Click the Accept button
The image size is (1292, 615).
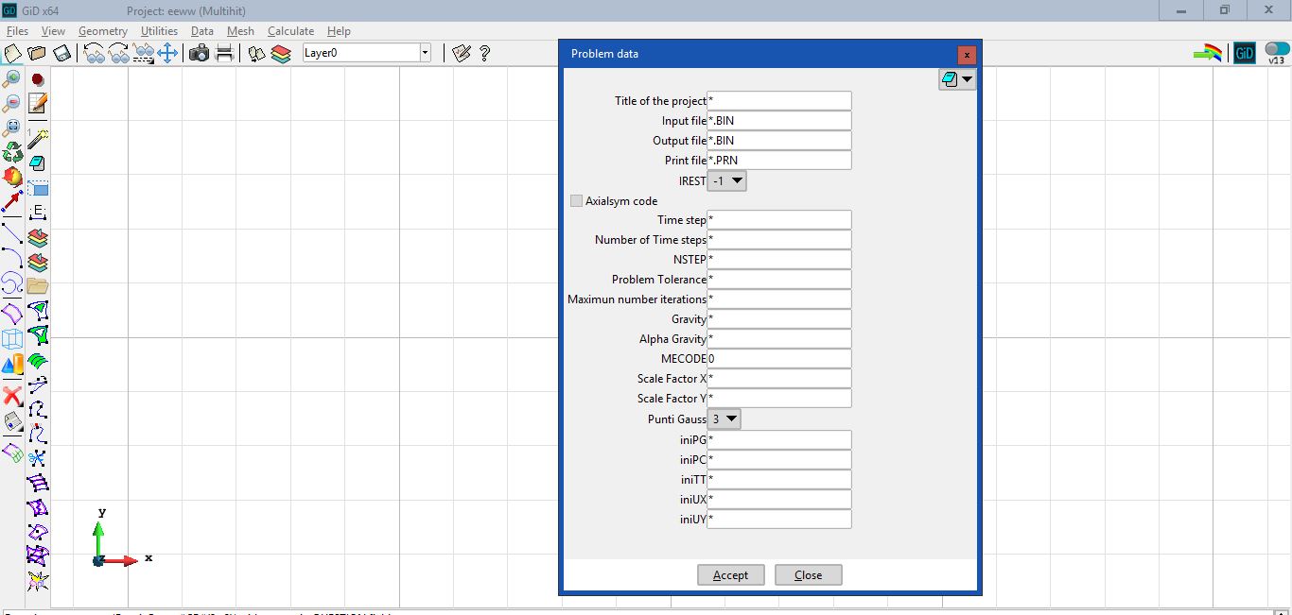[x=730, y=575]
